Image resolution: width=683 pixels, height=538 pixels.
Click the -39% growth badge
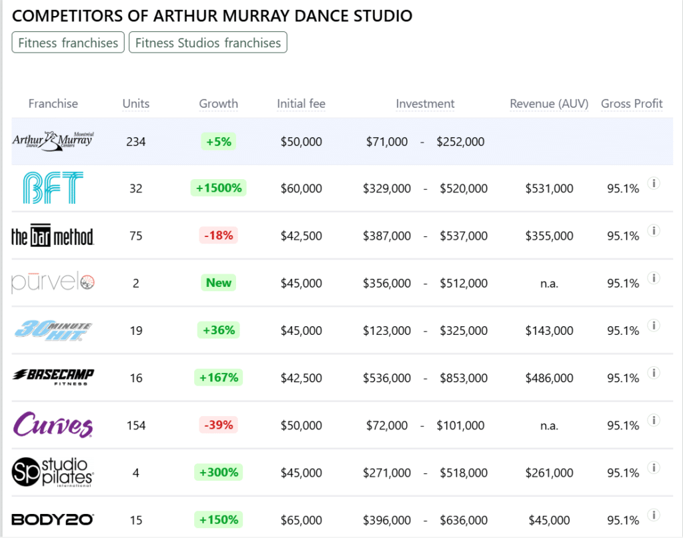219,425
